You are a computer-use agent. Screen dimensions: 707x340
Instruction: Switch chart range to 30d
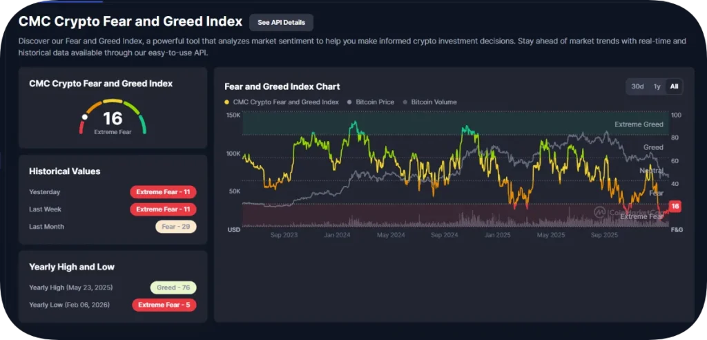[x=637, y=86]
